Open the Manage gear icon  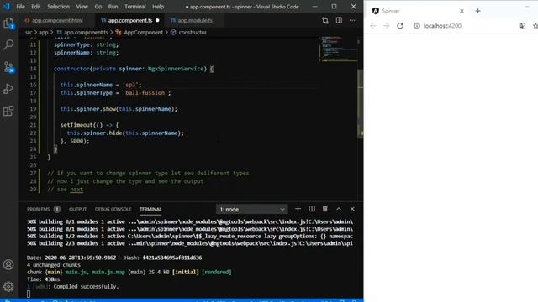(8, 286)
